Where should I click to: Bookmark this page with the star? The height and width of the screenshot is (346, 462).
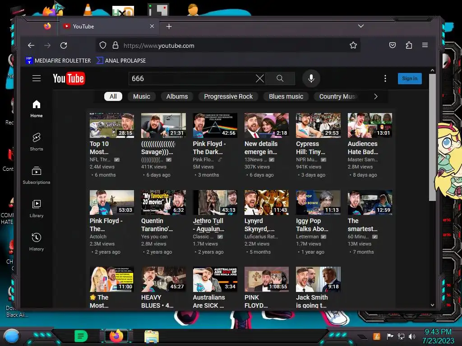(x=353, y=46)
